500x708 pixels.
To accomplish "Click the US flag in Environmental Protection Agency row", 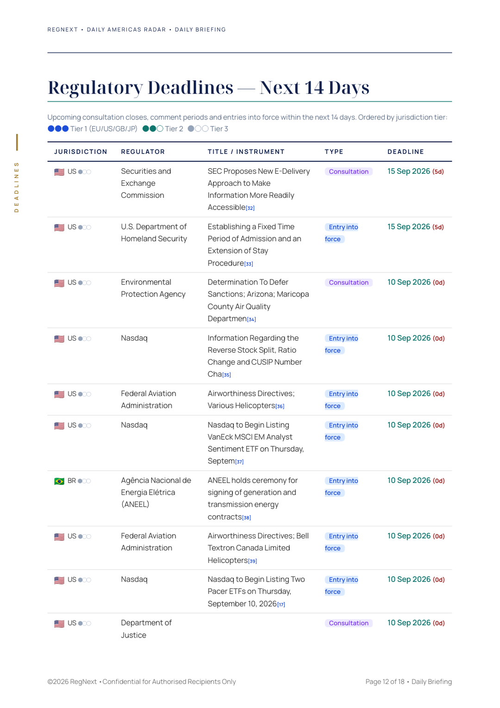I will coord(59,283).
